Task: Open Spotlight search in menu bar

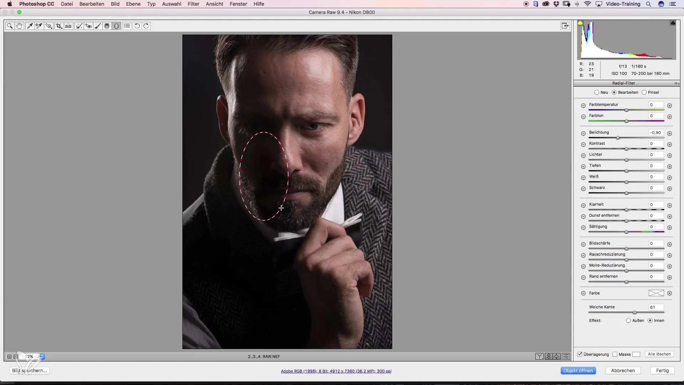Action: click(x=649, y=4)
